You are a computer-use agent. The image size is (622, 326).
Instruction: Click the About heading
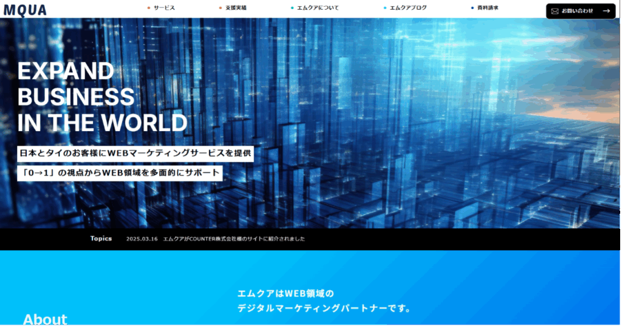click(x=45, y=319)
